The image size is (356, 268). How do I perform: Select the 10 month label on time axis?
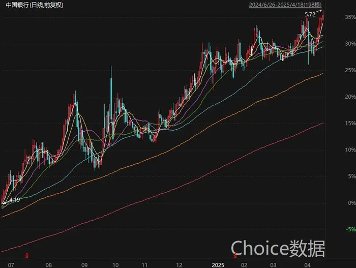[x=115, y=265]
